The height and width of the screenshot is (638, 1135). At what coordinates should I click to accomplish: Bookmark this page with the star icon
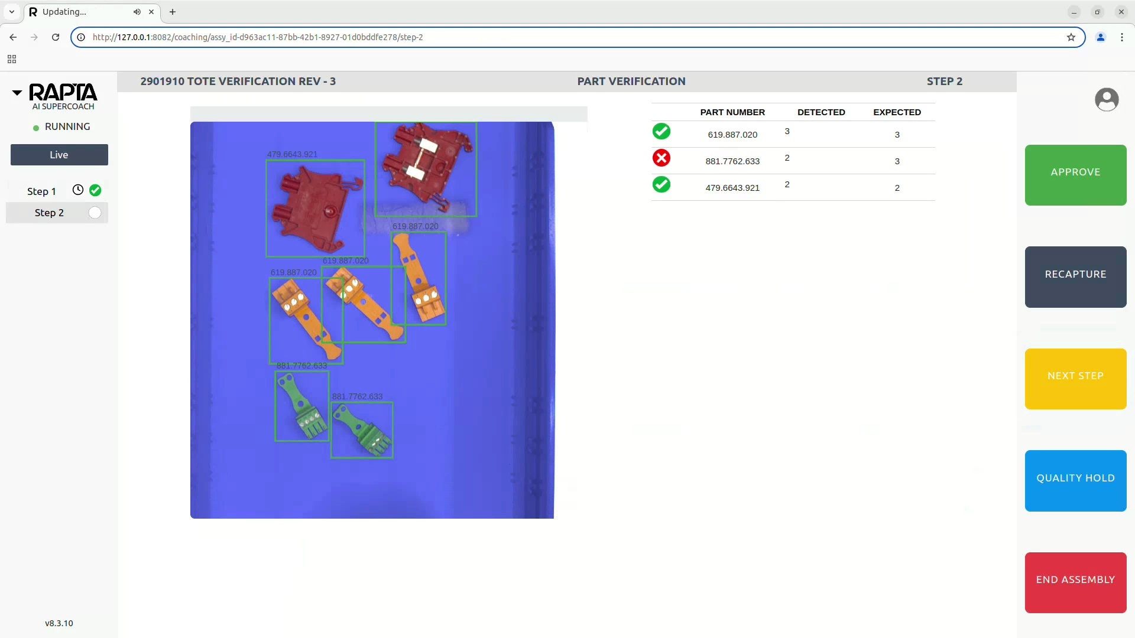coord(1071,37)
